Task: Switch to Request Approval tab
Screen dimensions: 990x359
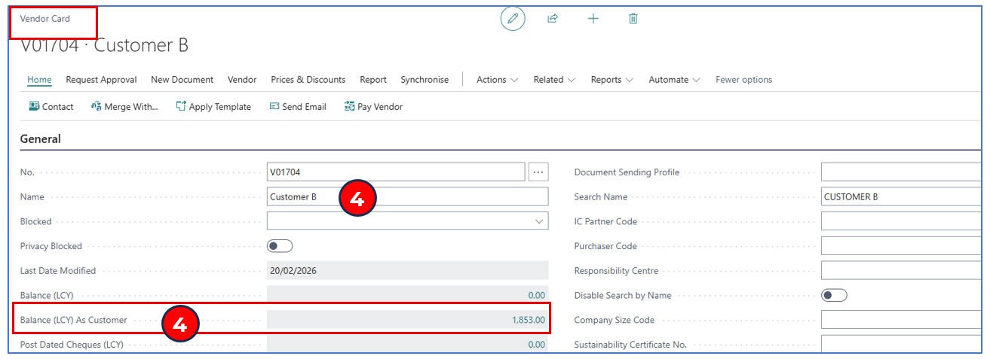Action: click(101, 80)
